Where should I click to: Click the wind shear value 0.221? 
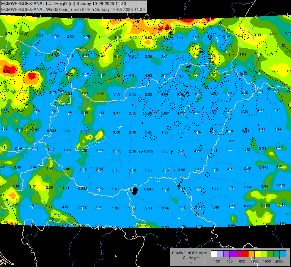coord(248,206)
